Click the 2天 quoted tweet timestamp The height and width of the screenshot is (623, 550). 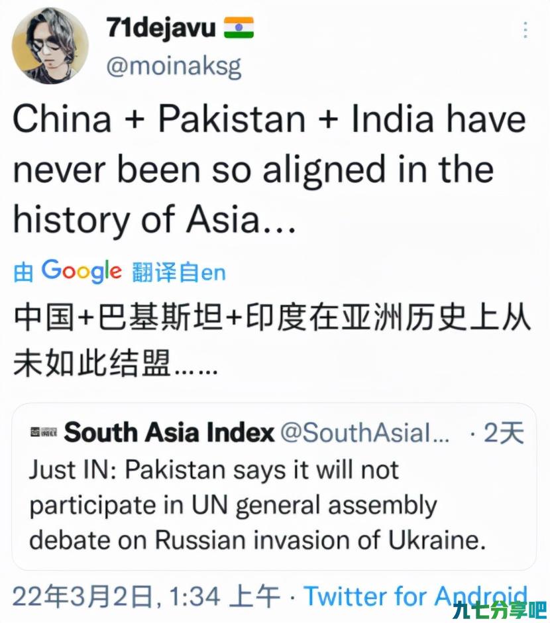[x=503, y=432]
